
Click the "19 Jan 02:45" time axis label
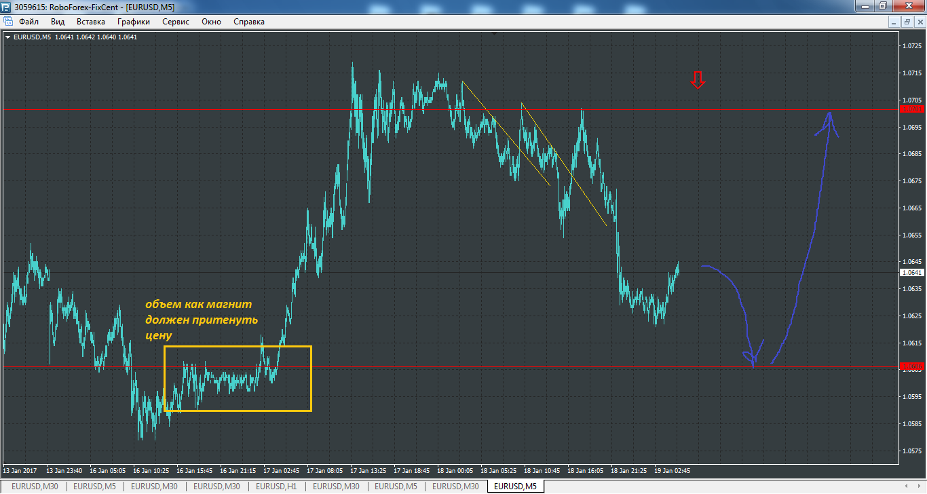point(672,470)
